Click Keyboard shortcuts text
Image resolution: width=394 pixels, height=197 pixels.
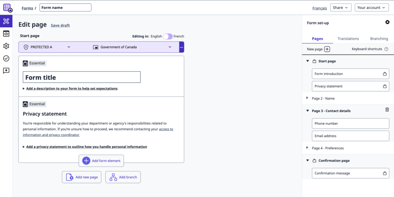(x=367, y=49)
